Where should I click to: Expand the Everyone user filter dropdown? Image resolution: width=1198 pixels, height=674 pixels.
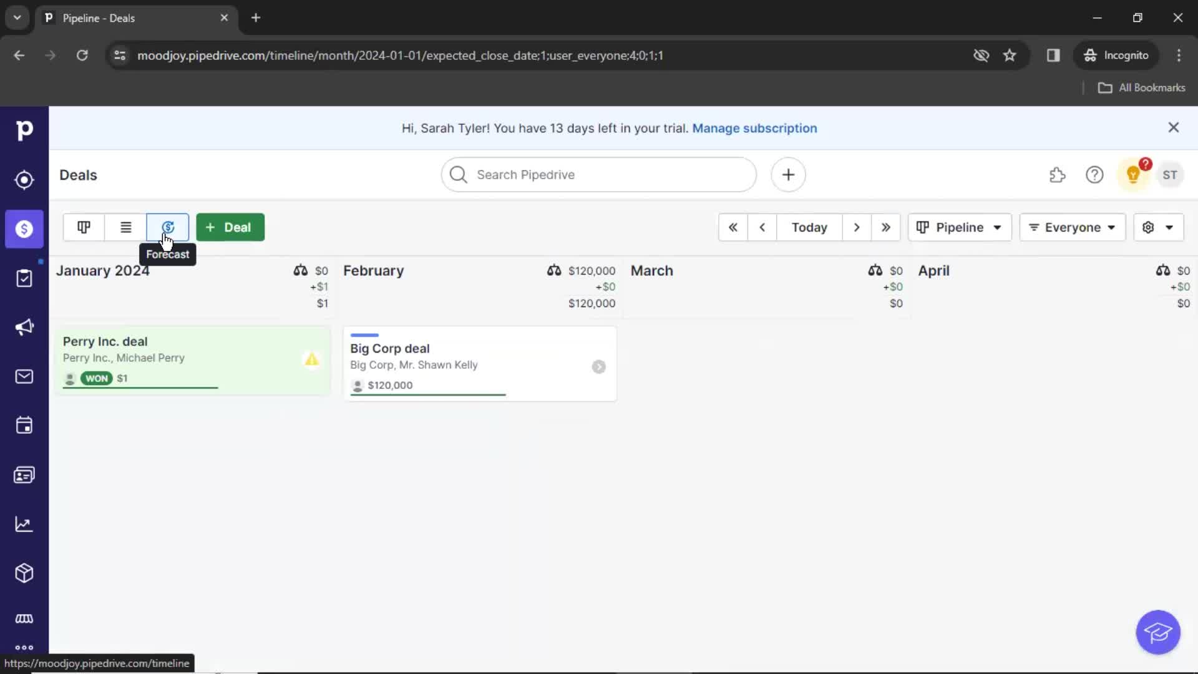(1072, 227)
